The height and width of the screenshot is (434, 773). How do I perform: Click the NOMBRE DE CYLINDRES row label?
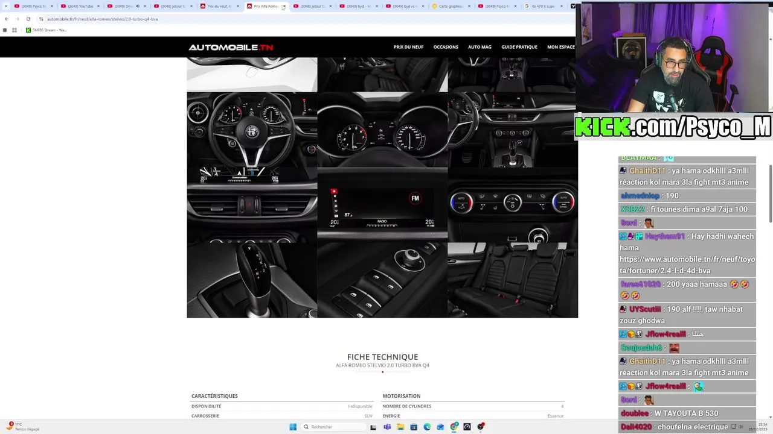tap(406, 406)
